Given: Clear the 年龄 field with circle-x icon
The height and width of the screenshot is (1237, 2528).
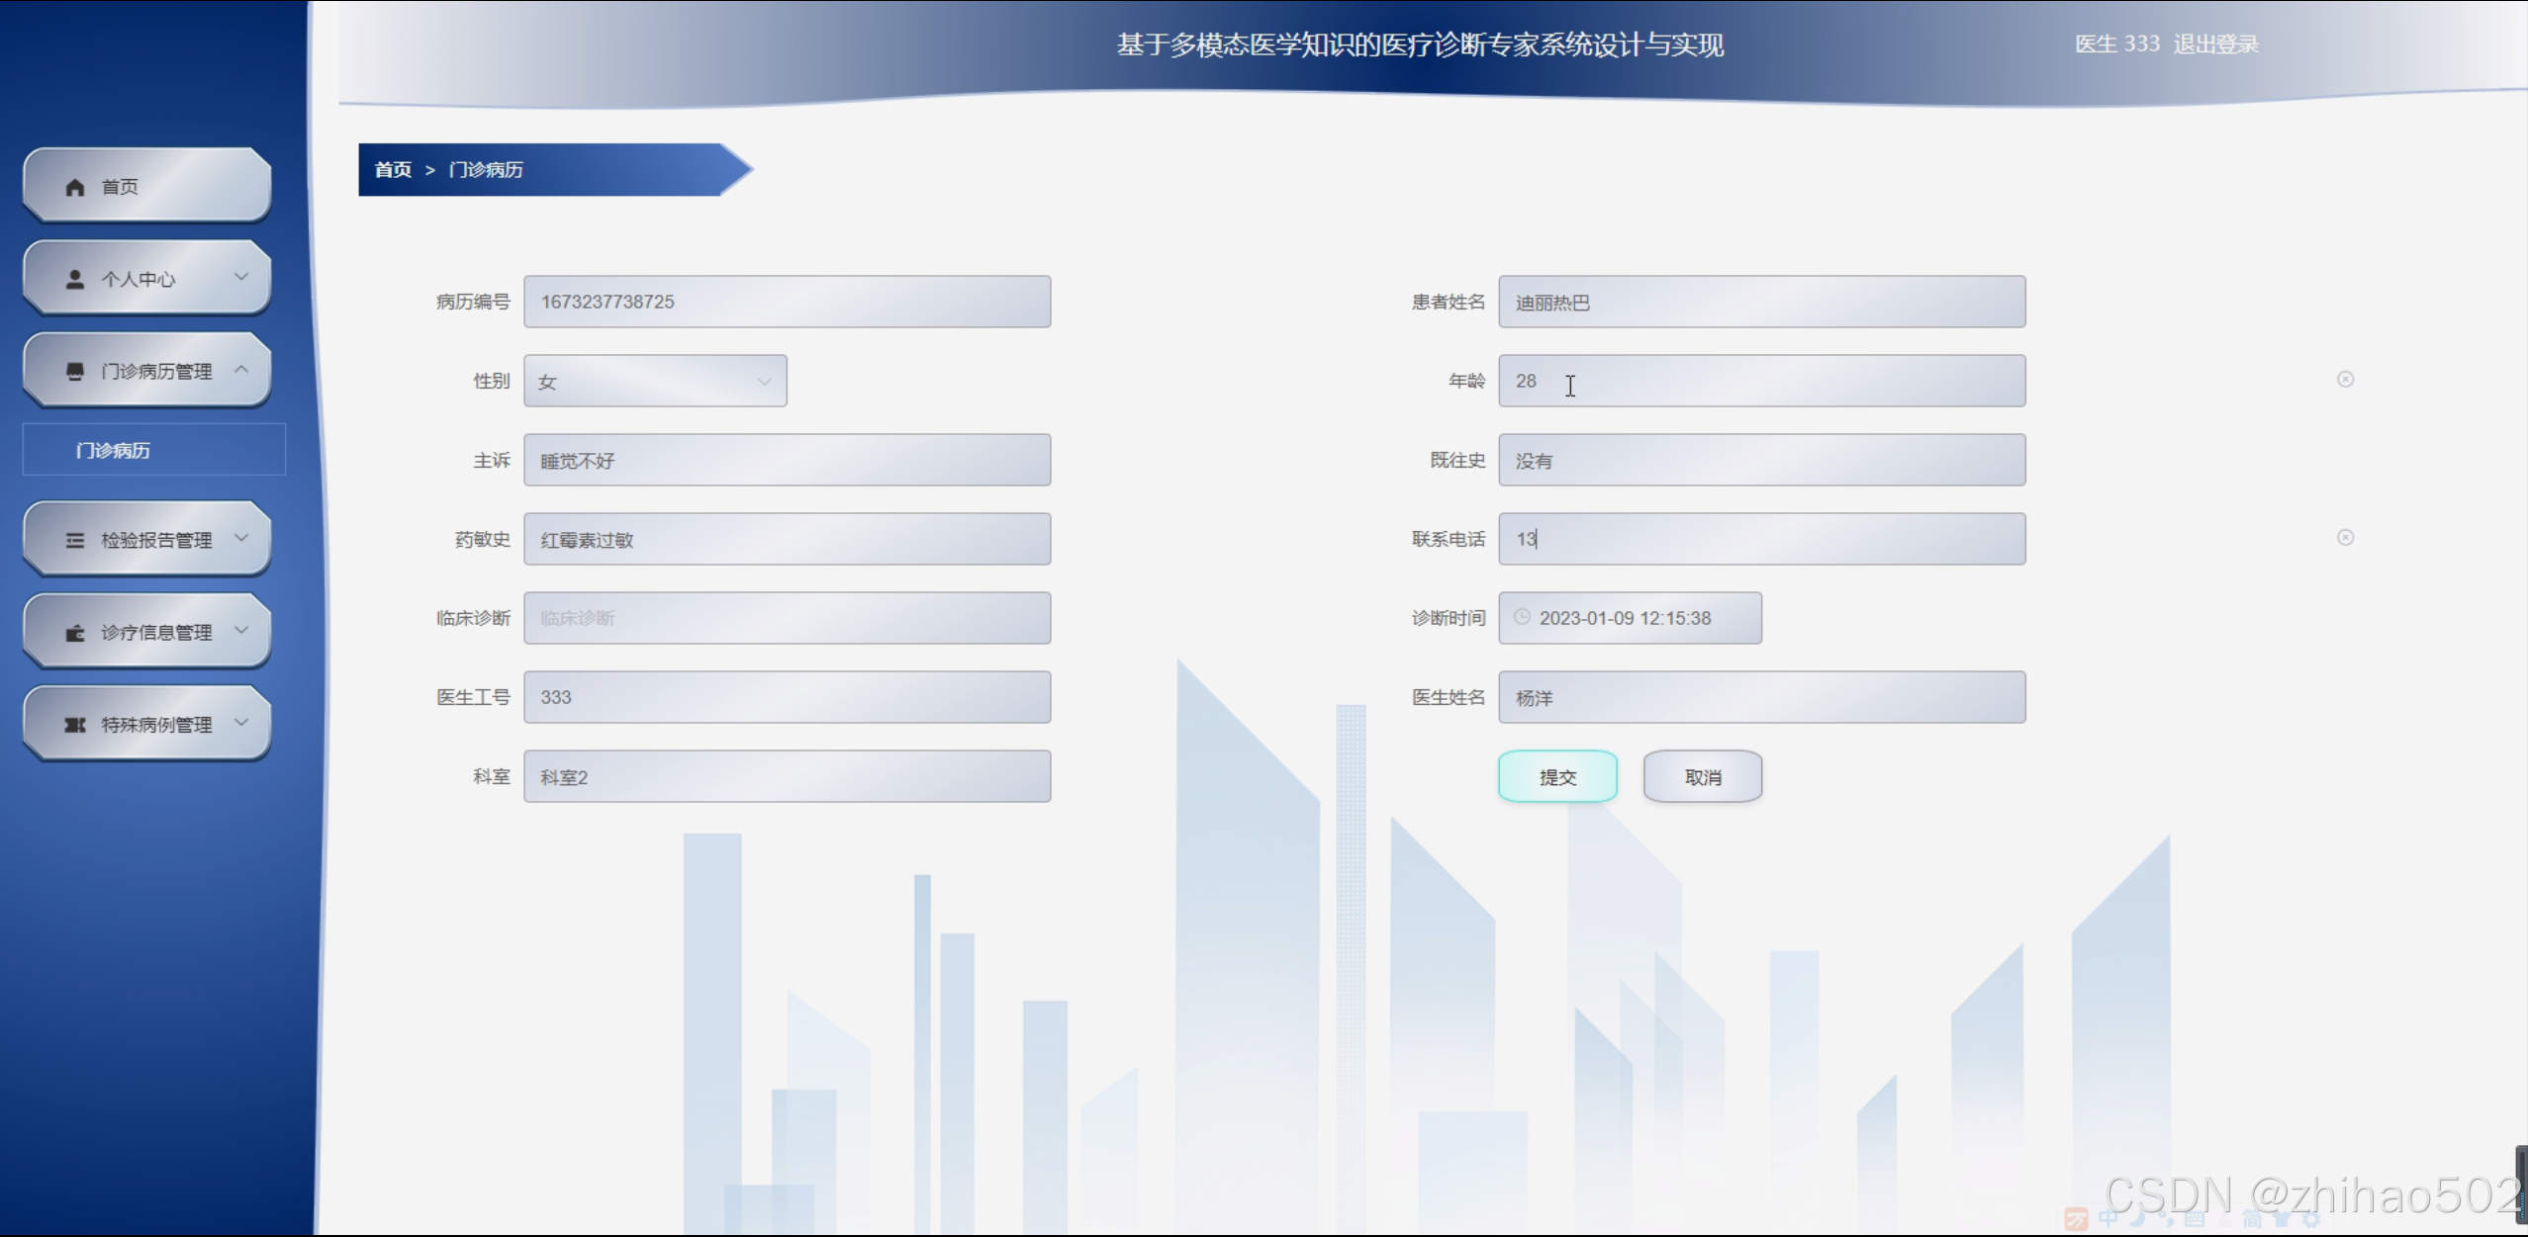Looking at the screenshot, I should coord(2344,379).
